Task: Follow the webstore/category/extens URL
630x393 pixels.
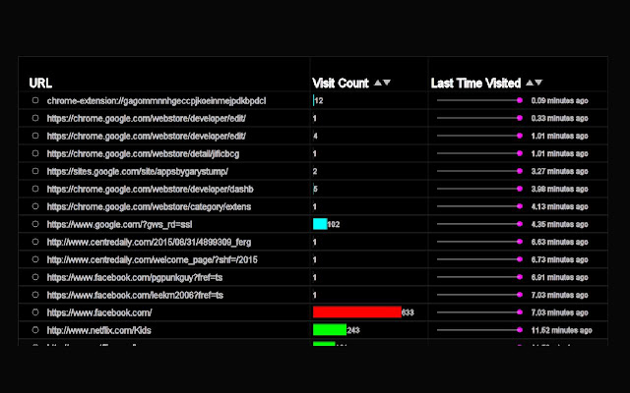Action: 149,207
